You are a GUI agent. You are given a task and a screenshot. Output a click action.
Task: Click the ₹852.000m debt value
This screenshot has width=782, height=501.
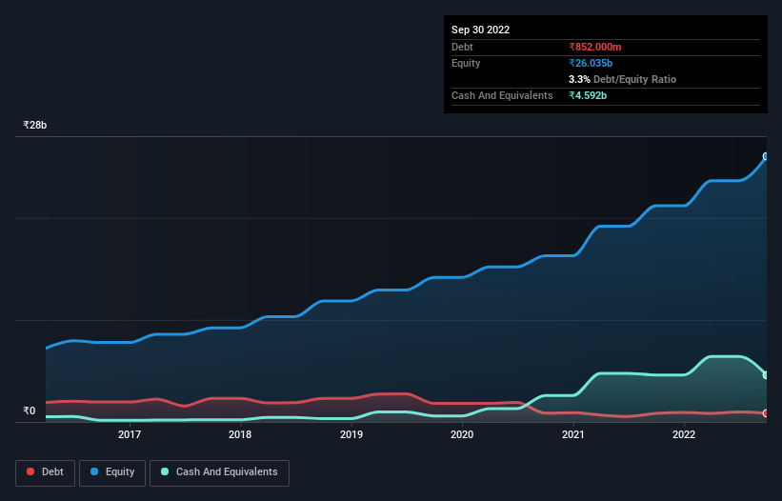click(x=595, y=47)
